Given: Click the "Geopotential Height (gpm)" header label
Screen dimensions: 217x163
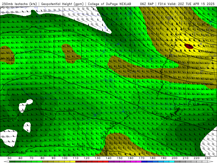Looking at the screenshot, I should click(62, 4).
